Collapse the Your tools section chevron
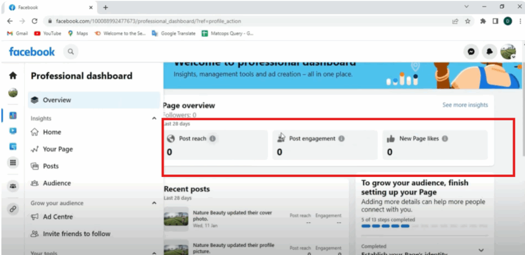 [154, 253]
